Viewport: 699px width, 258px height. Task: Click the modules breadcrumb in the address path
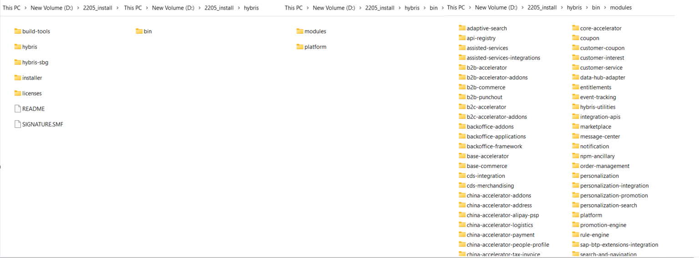point(620,8)
